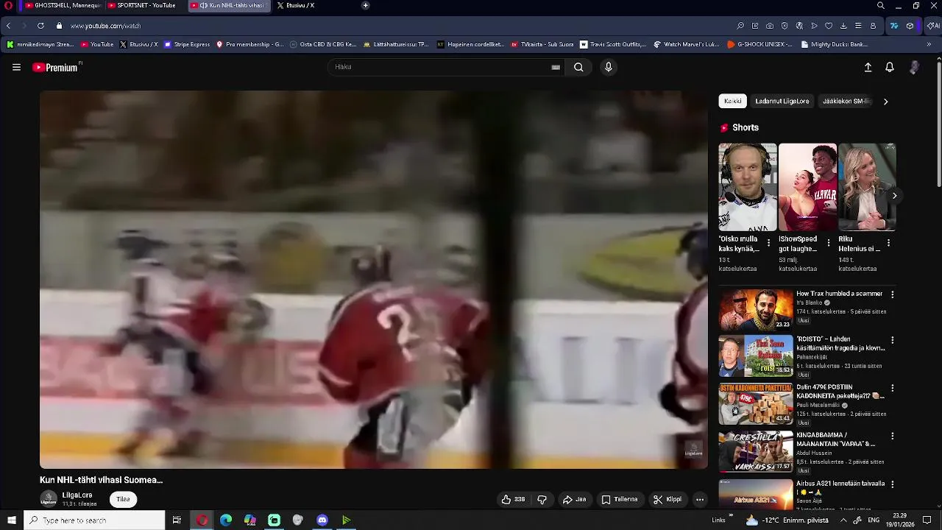This screenshot has width=942, height=530.
Task: Switch to GHOSTSHELL browser tab
Action: (x=63, y=6)
